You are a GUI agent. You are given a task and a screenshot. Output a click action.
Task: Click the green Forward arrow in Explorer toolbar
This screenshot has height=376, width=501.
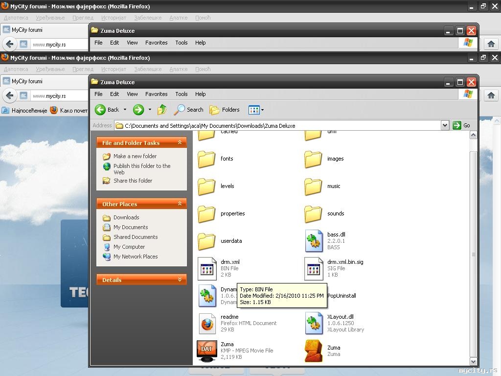pyautogui.click(x=138, y=110)
